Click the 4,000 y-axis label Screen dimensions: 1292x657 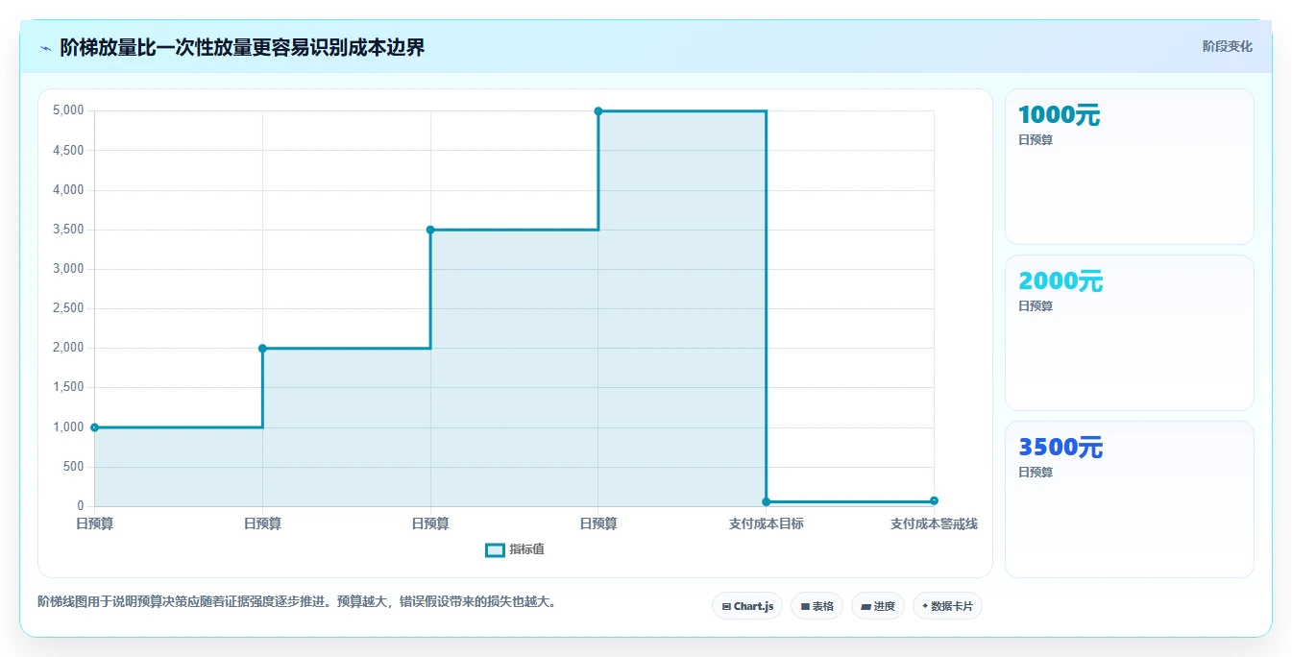click(68, 190)
